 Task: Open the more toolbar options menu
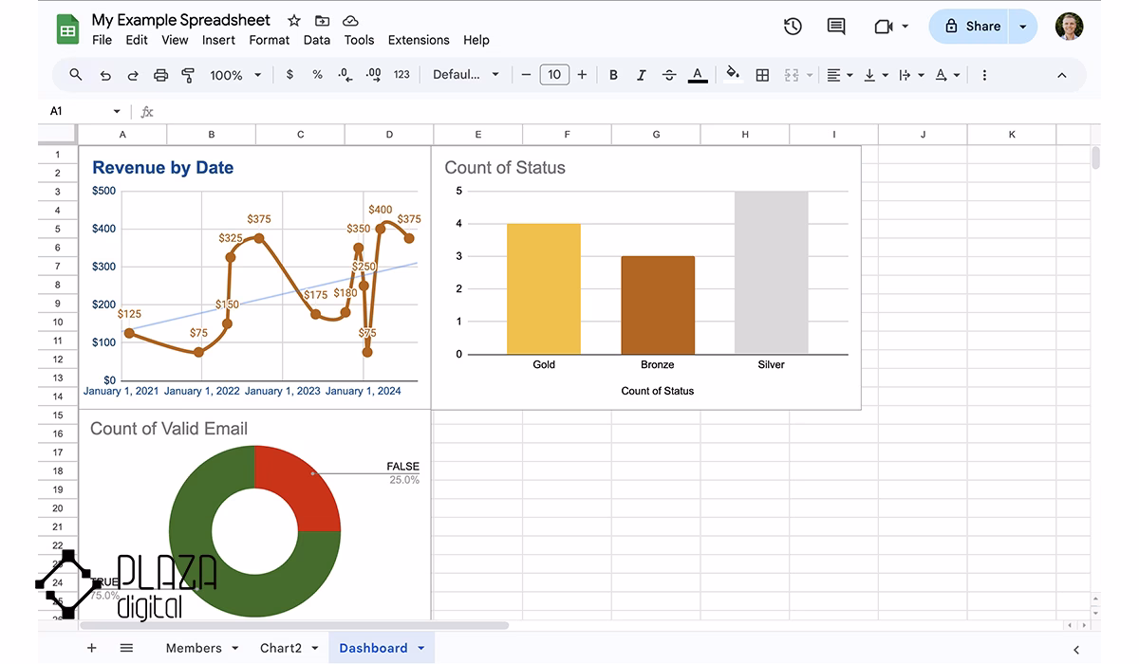point(984,75)
